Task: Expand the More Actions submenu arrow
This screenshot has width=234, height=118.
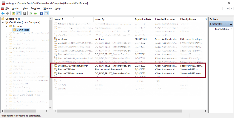Action: pos(231,29)
